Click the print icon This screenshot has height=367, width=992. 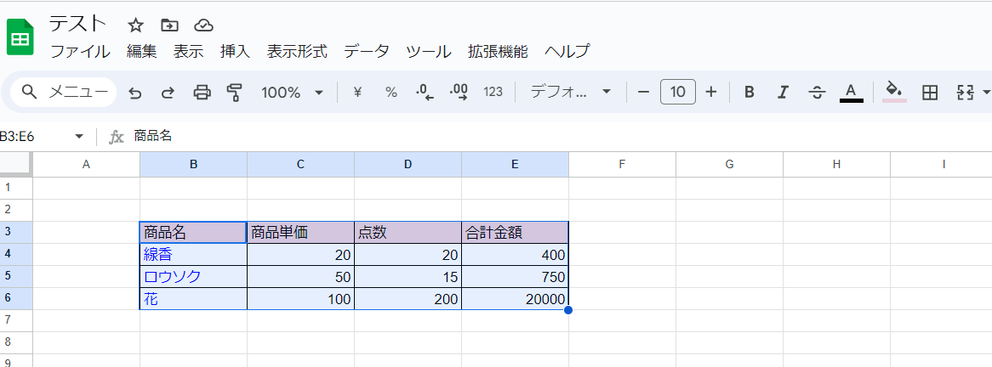point(202,93)
